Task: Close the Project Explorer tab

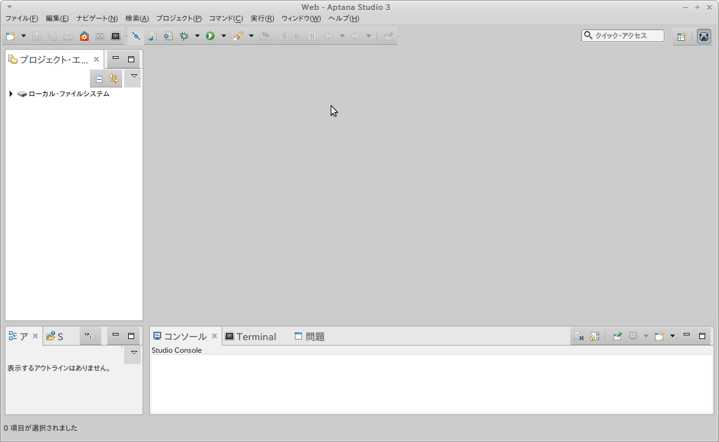Action: (96, 60)
